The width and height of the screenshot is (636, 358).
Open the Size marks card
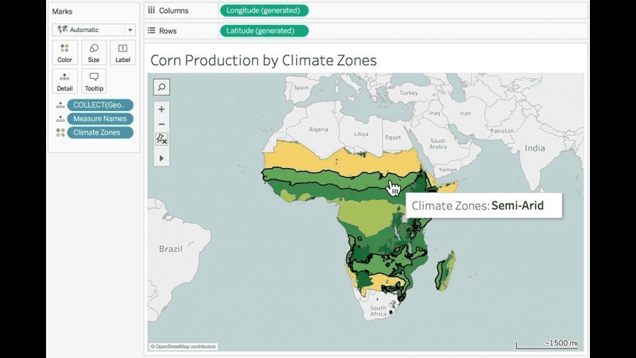[94, 52]
